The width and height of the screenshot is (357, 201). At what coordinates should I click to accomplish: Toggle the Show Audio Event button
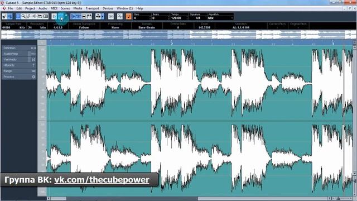tap(73, 16)
